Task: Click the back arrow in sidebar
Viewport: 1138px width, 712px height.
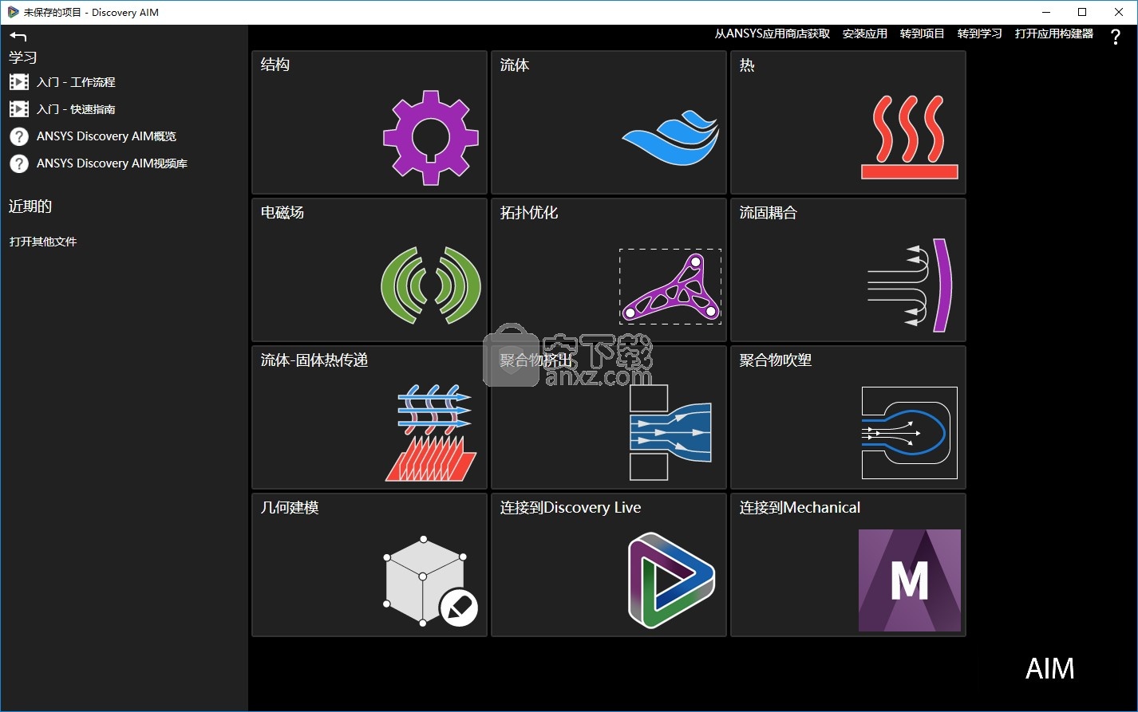Action: 18,36
